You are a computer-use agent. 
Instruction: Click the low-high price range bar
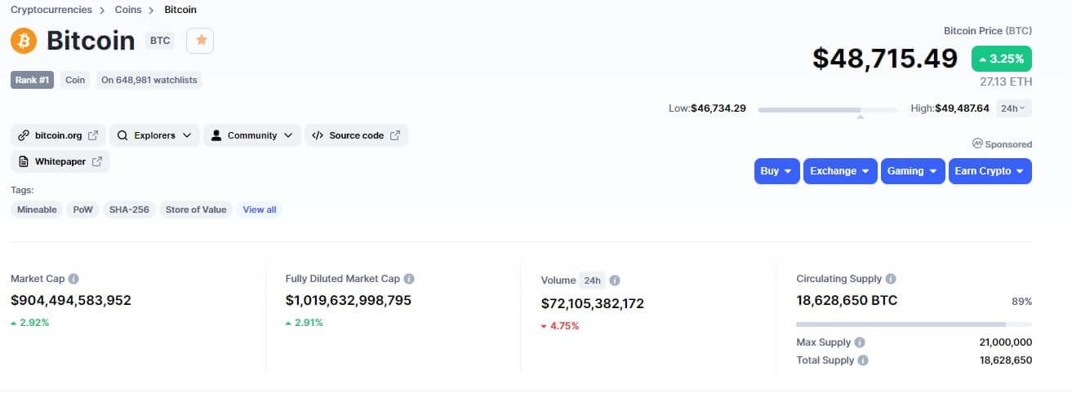pyautogui.click(x=827, y=109)
